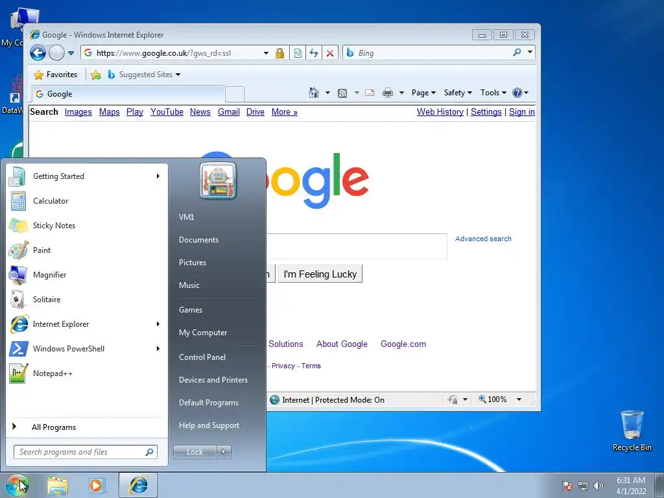Click the IE Back arrow button
664x498 pixels.
tap(38, 53)
